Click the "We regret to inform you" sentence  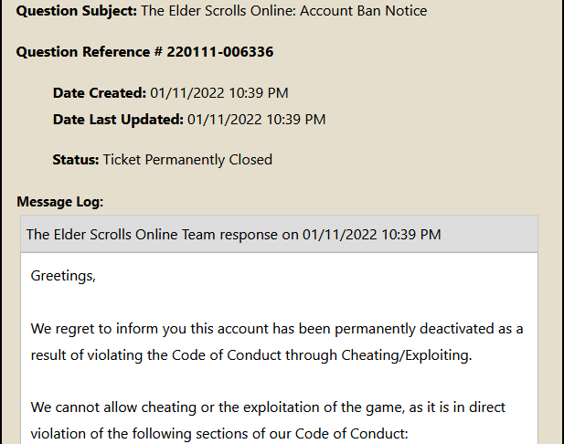click(110, 328)
